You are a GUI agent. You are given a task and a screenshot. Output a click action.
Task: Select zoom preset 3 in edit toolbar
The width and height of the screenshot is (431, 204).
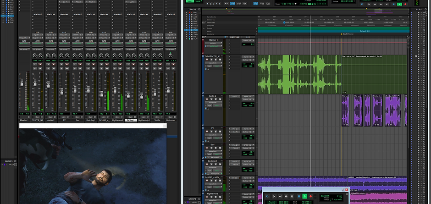click(214, 4)
